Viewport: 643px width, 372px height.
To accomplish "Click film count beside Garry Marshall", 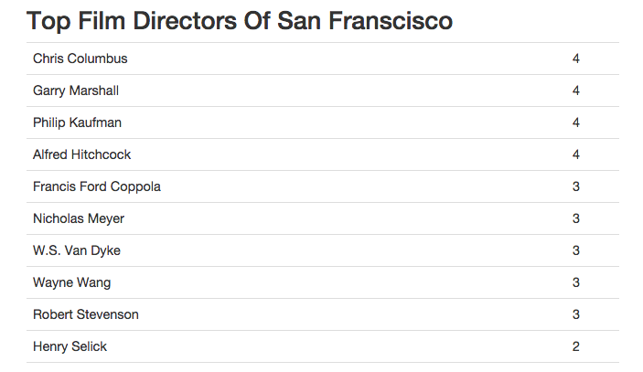I will click(x=575, y=90).
